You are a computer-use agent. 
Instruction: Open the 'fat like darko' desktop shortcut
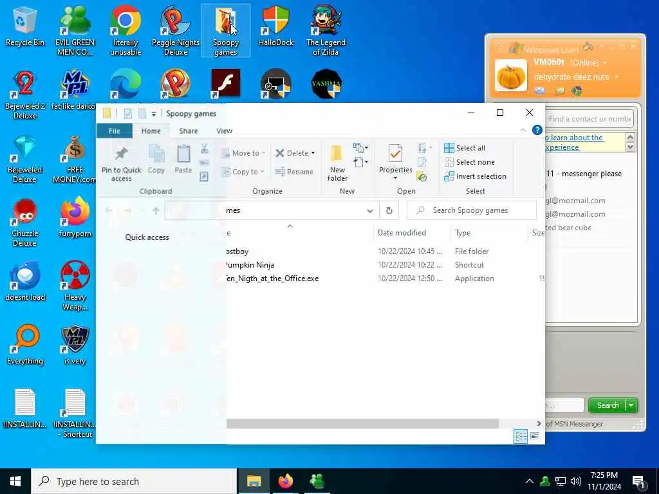tap(75, 90)
